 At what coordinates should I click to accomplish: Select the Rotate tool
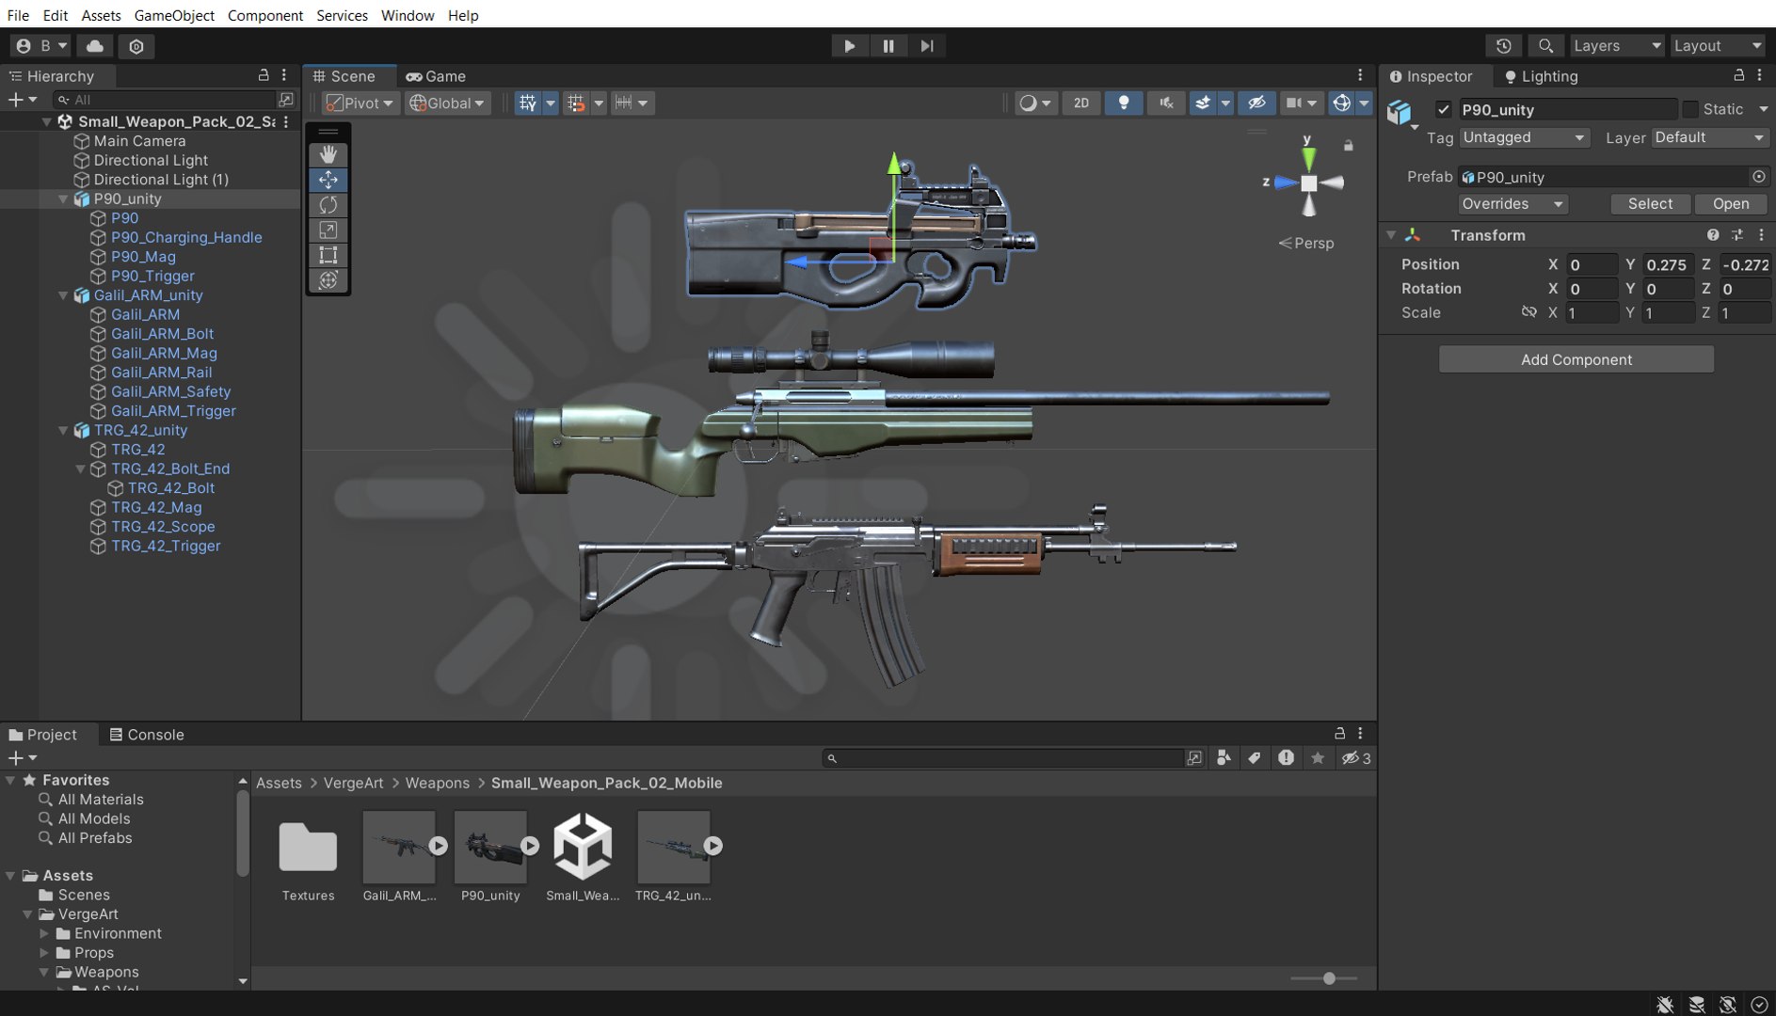coord(328,205)
